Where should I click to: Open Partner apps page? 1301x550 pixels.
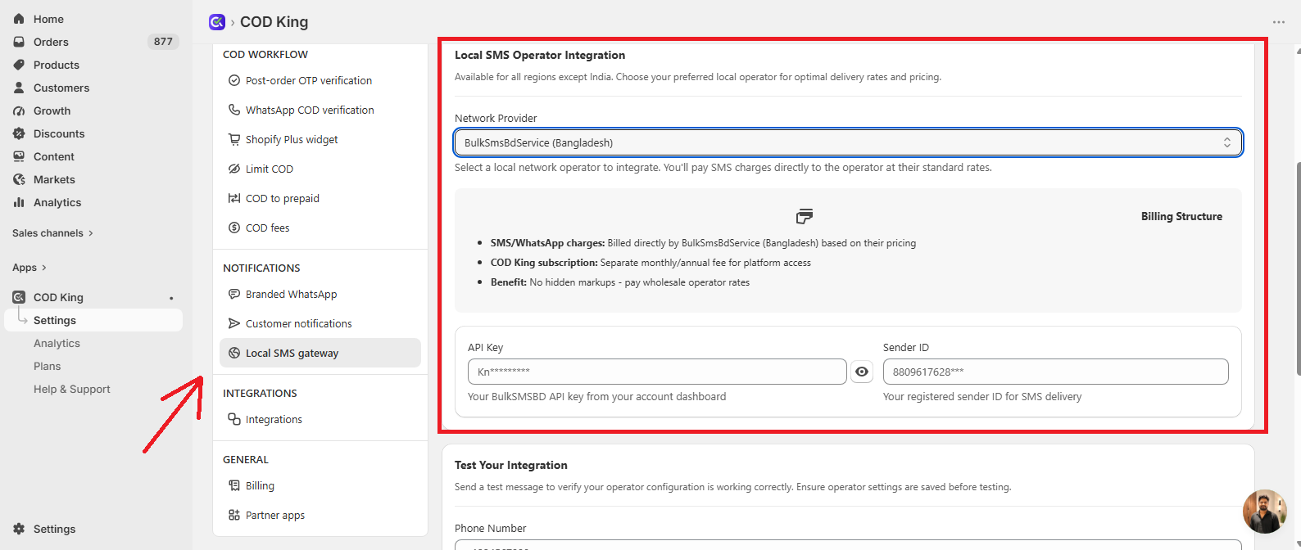(x=320, y=515)
